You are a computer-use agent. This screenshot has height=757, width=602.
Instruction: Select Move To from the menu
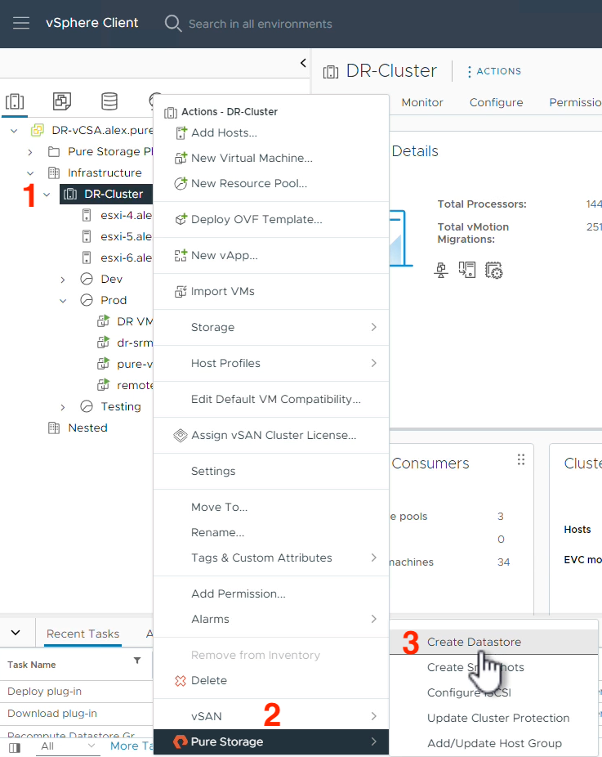(x=271, y=507)
